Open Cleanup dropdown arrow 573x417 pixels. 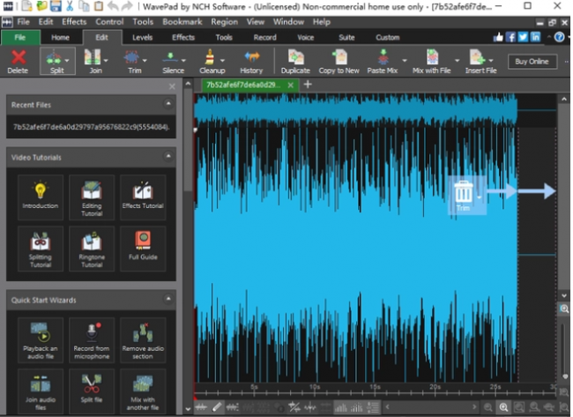coord(222,60)
